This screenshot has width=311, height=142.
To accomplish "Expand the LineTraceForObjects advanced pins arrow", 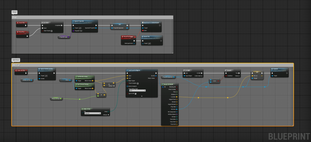I will [142, 96].
